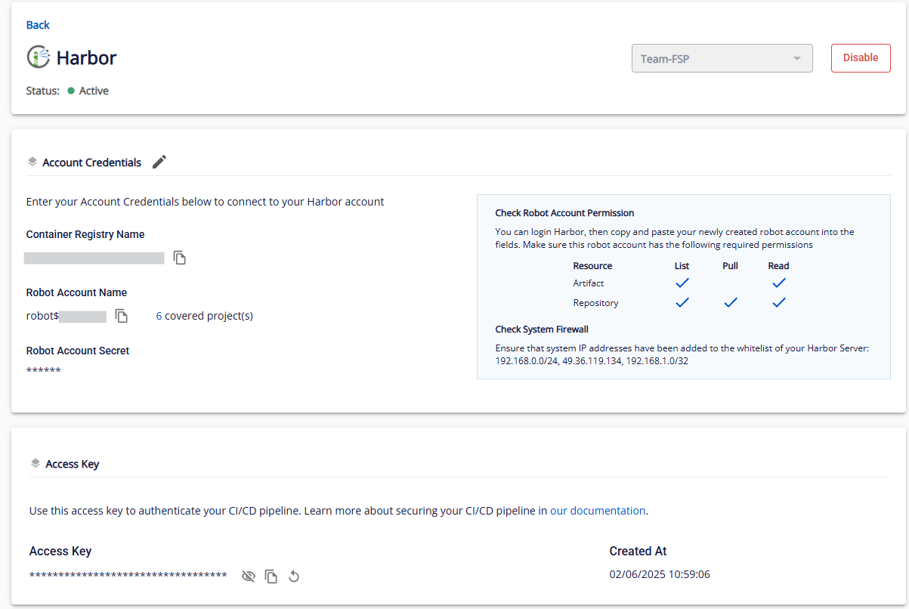This screenshot has width=909, height=609.
Task: Click the Repository Pull checkmark
Action: tap(730, 302)
